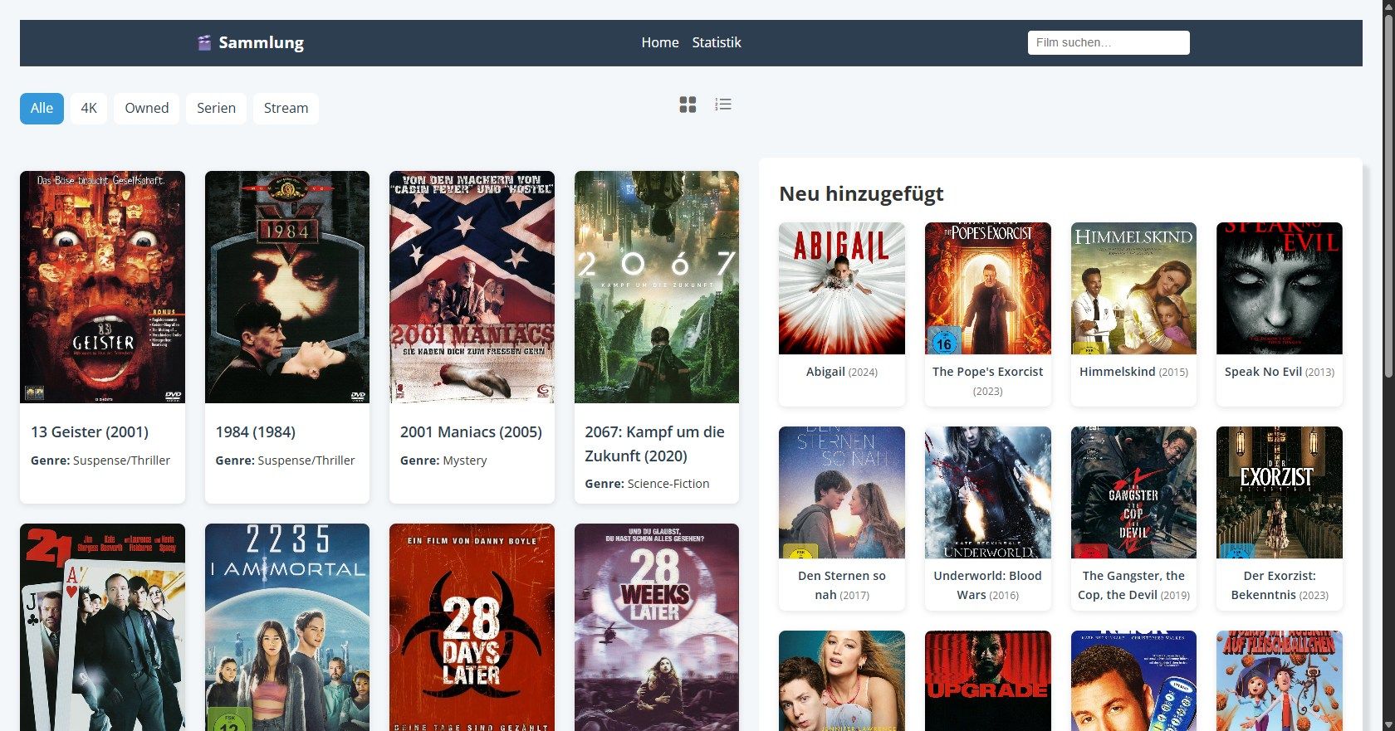Switch to list view icon

click(x=723, y=105)
